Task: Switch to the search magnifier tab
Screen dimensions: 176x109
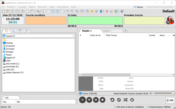Action: [13, 31]
